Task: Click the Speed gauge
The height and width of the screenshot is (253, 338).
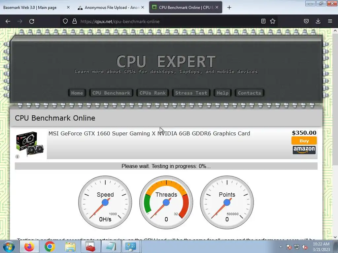Action: point(105,203)
